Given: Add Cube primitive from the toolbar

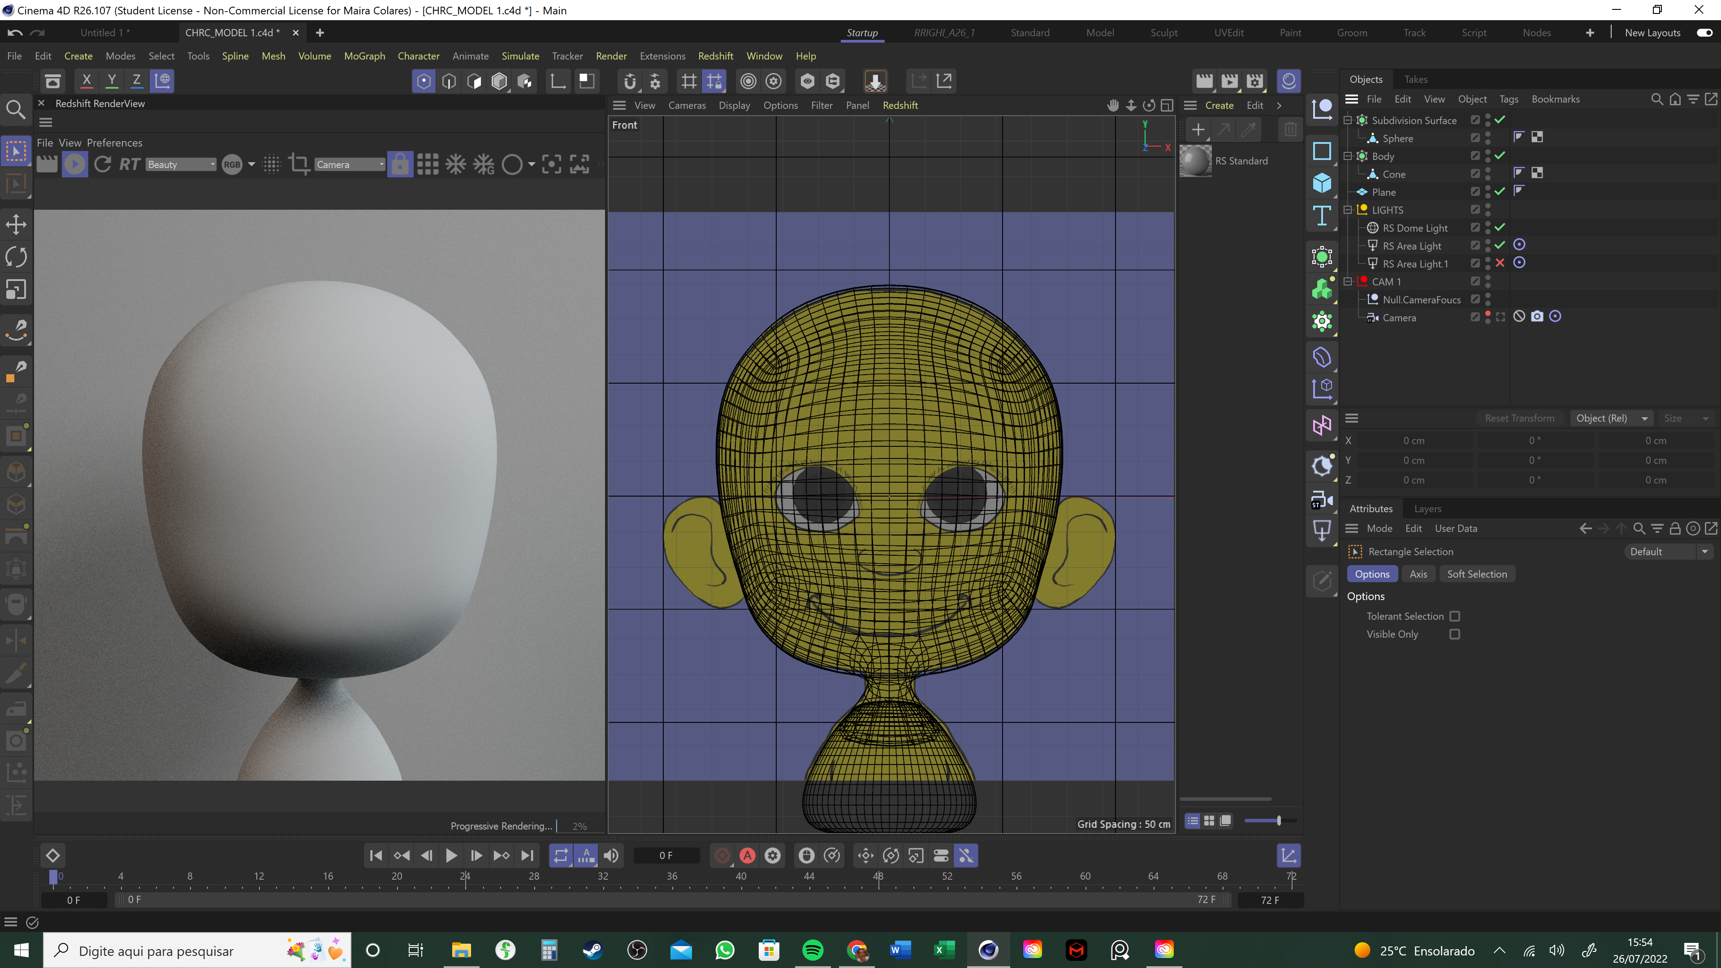Looking at the screenshot, I should (x=1322, y=183).
